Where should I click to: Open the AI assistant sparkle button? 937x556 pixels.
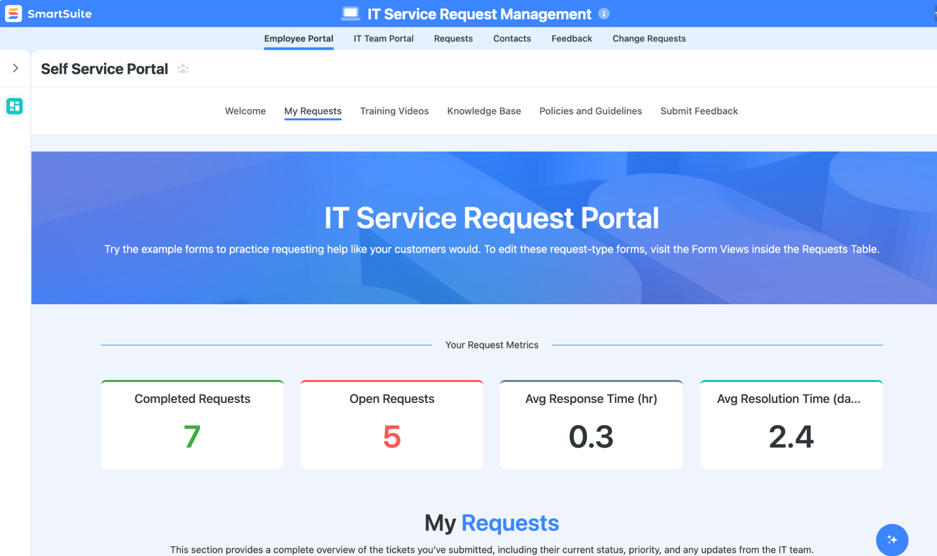click(892, 540)
